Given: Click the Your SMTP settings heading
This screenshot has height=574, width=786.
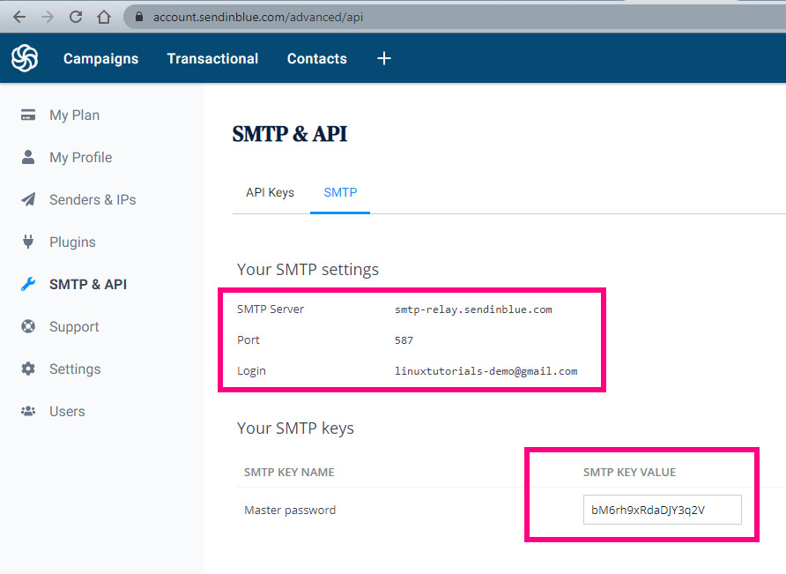Looking at the screenshot, I should [308, 270].
